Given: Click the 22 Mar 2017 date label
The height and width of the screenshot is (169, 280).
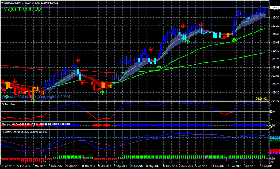Looking at the screenshot, I should [x=72, y=166].
